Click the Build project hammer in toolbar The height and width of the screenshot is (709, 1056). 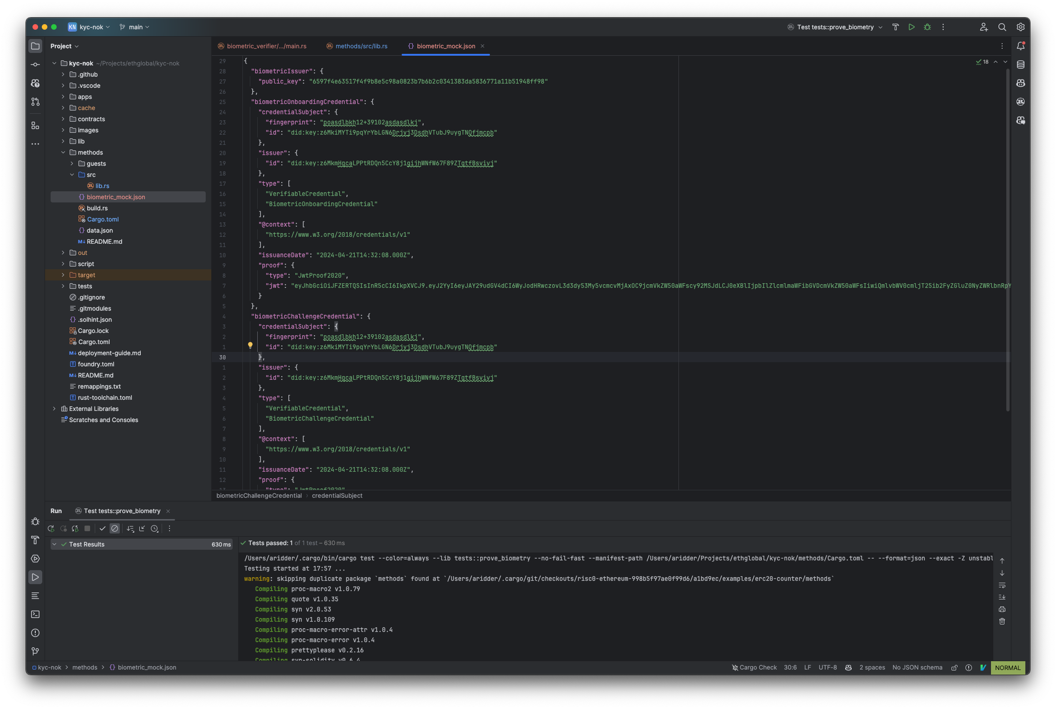click(895, 27)
